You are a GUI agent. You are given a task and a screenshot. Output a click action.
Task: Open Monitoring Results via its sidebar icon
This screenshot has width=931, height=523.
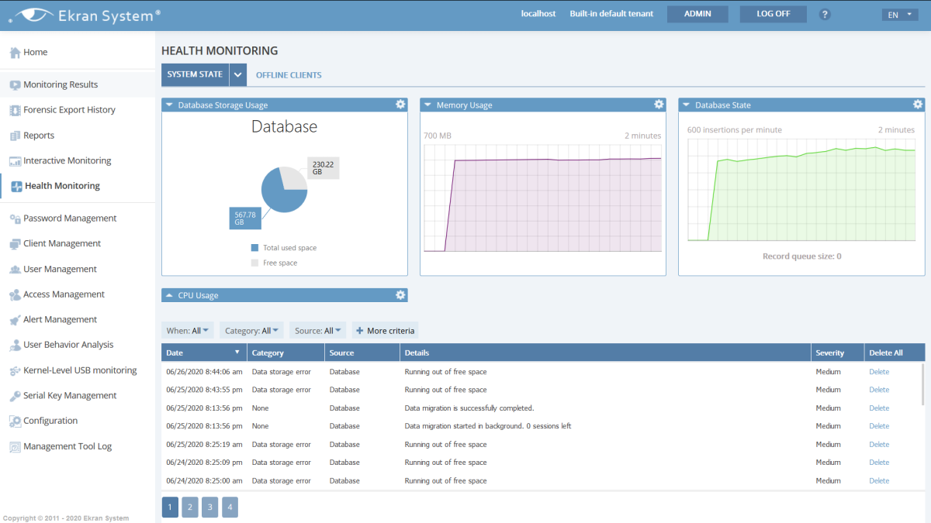coord(15,85)
